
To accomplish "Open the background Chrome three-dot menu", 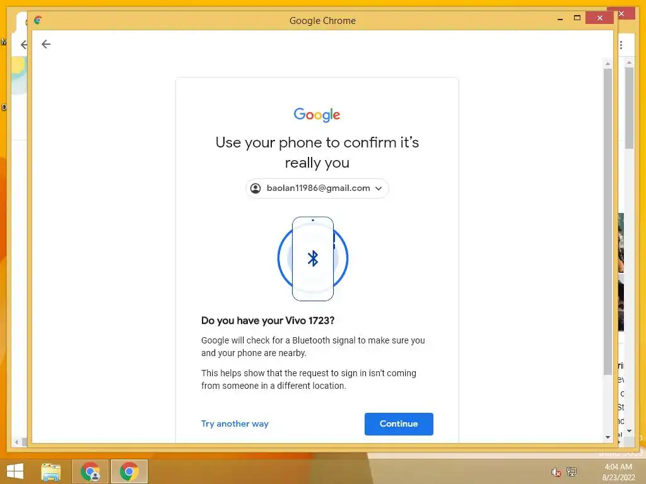I will pyautogui.click(x=621, y=45).
